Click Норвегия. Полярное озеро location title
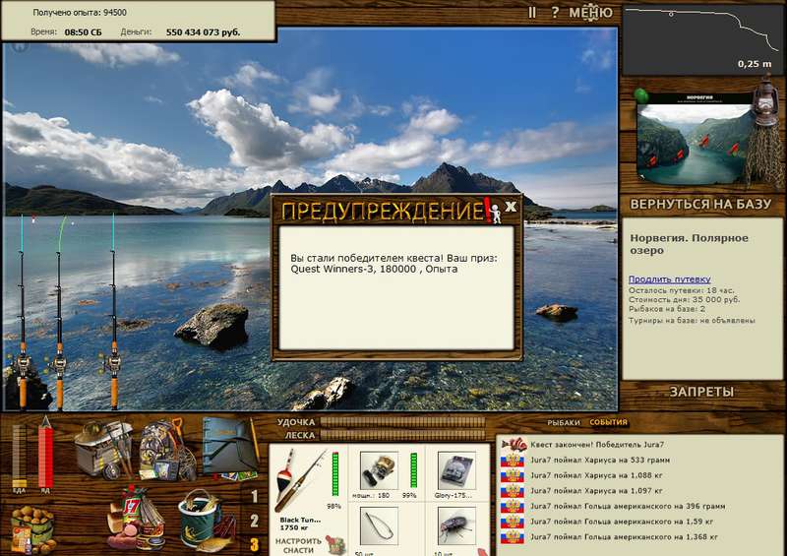The width and height of the screenshot is (787, 556). tap(689, 244)
